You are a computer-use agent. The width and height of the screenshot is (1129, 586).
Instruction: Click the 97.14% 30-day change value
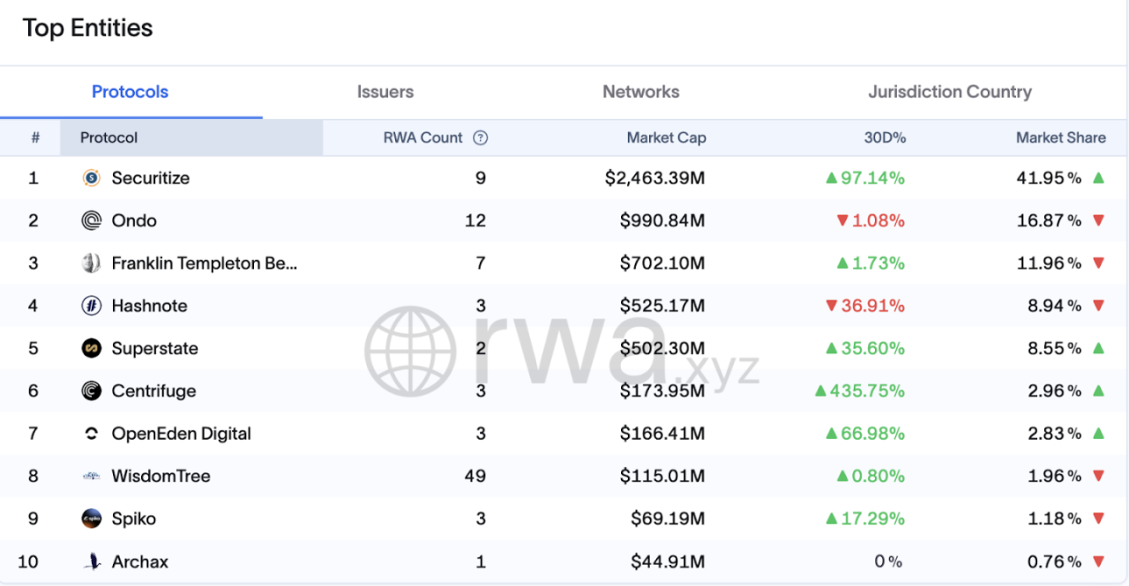coord(865,178)
